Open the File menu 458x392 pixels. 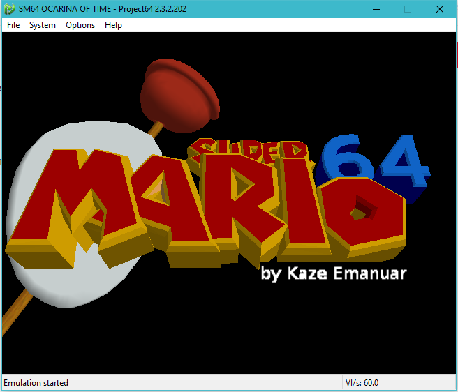13,25
